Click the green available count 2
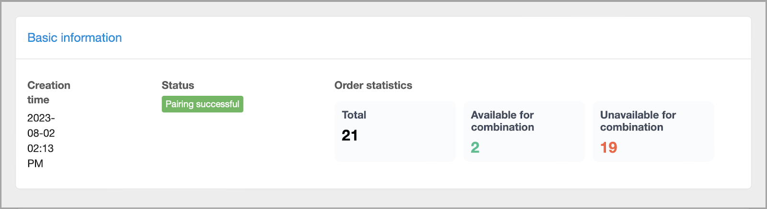Image resolution: width=767 pixels, height=209 pixels. [x=475, y=148]
